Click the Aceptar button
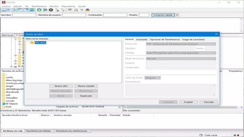 tap(189, 102)
